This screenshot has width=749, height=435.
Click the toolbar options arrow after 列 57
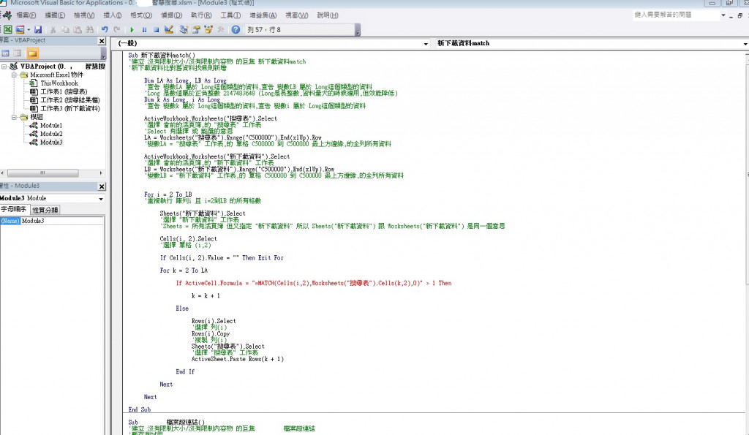click(x=358, y=31)
